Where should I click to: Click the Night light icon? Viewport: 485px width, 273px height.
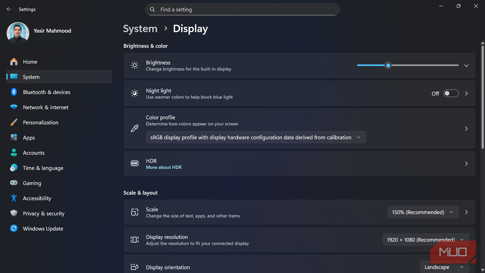(x=135, y=94)
